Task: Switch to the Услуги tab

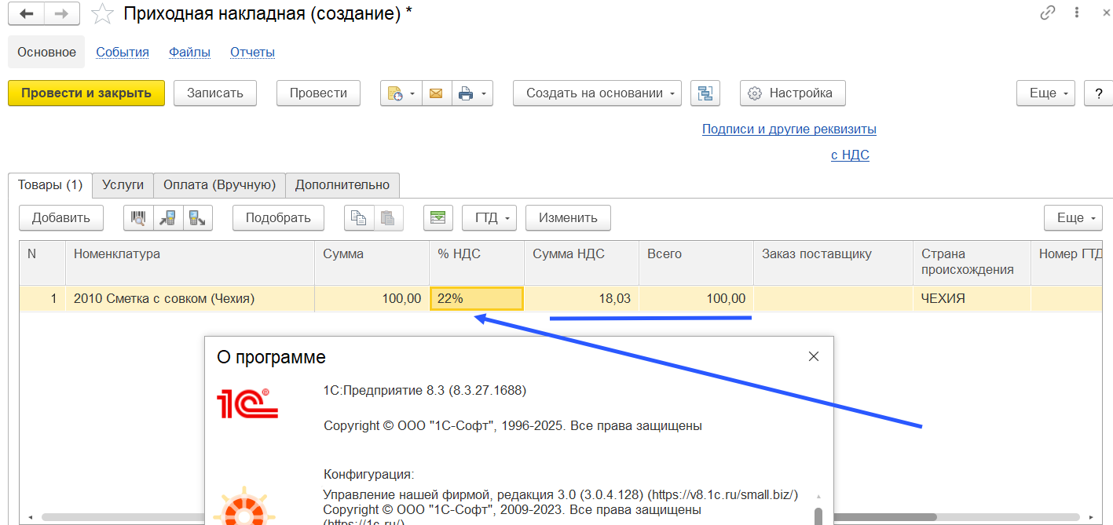Action: click(x=123, y=185)
